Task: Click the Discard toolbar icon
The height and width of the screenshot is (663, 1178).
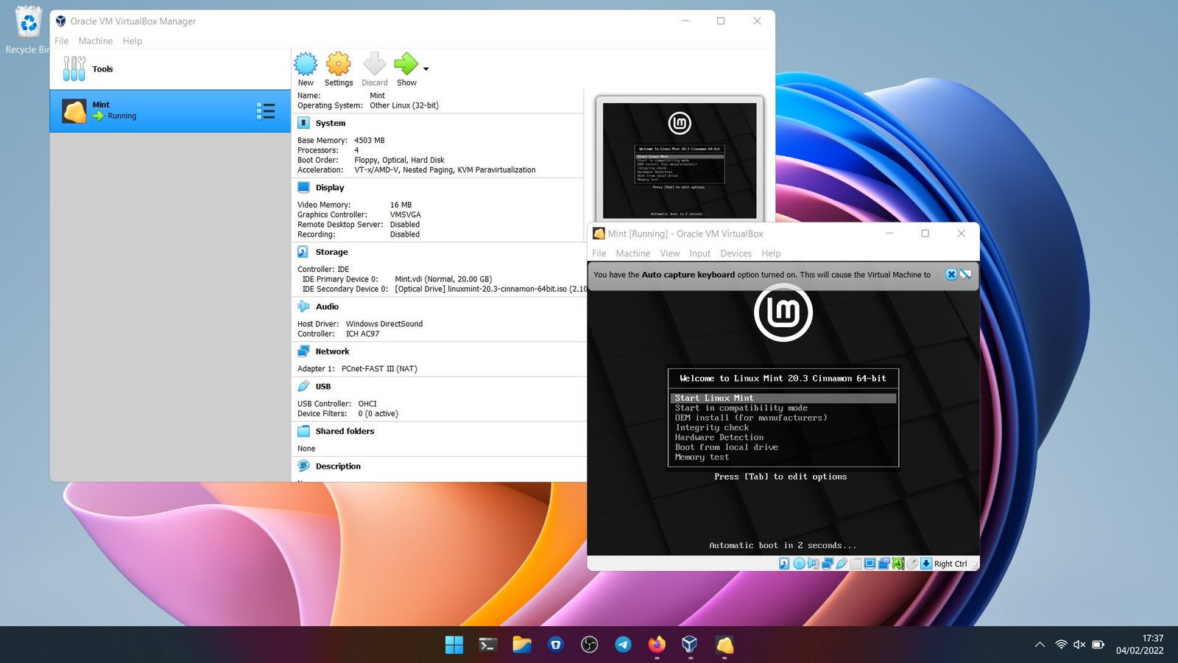Action: 375,64
